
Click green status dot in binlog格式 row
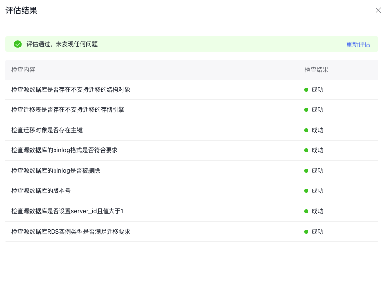[x=306, y=150]
